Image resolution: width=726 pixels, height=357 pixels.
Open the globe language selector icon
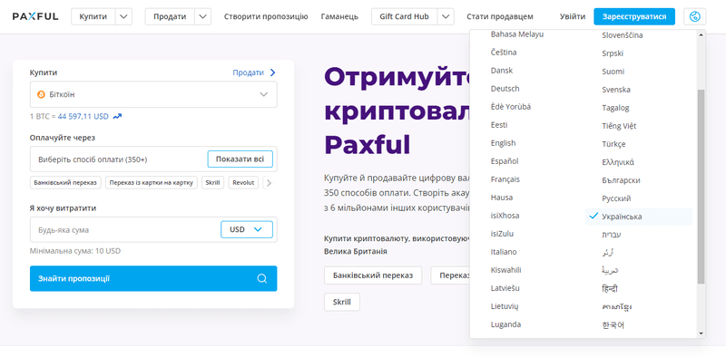[694, 16]
